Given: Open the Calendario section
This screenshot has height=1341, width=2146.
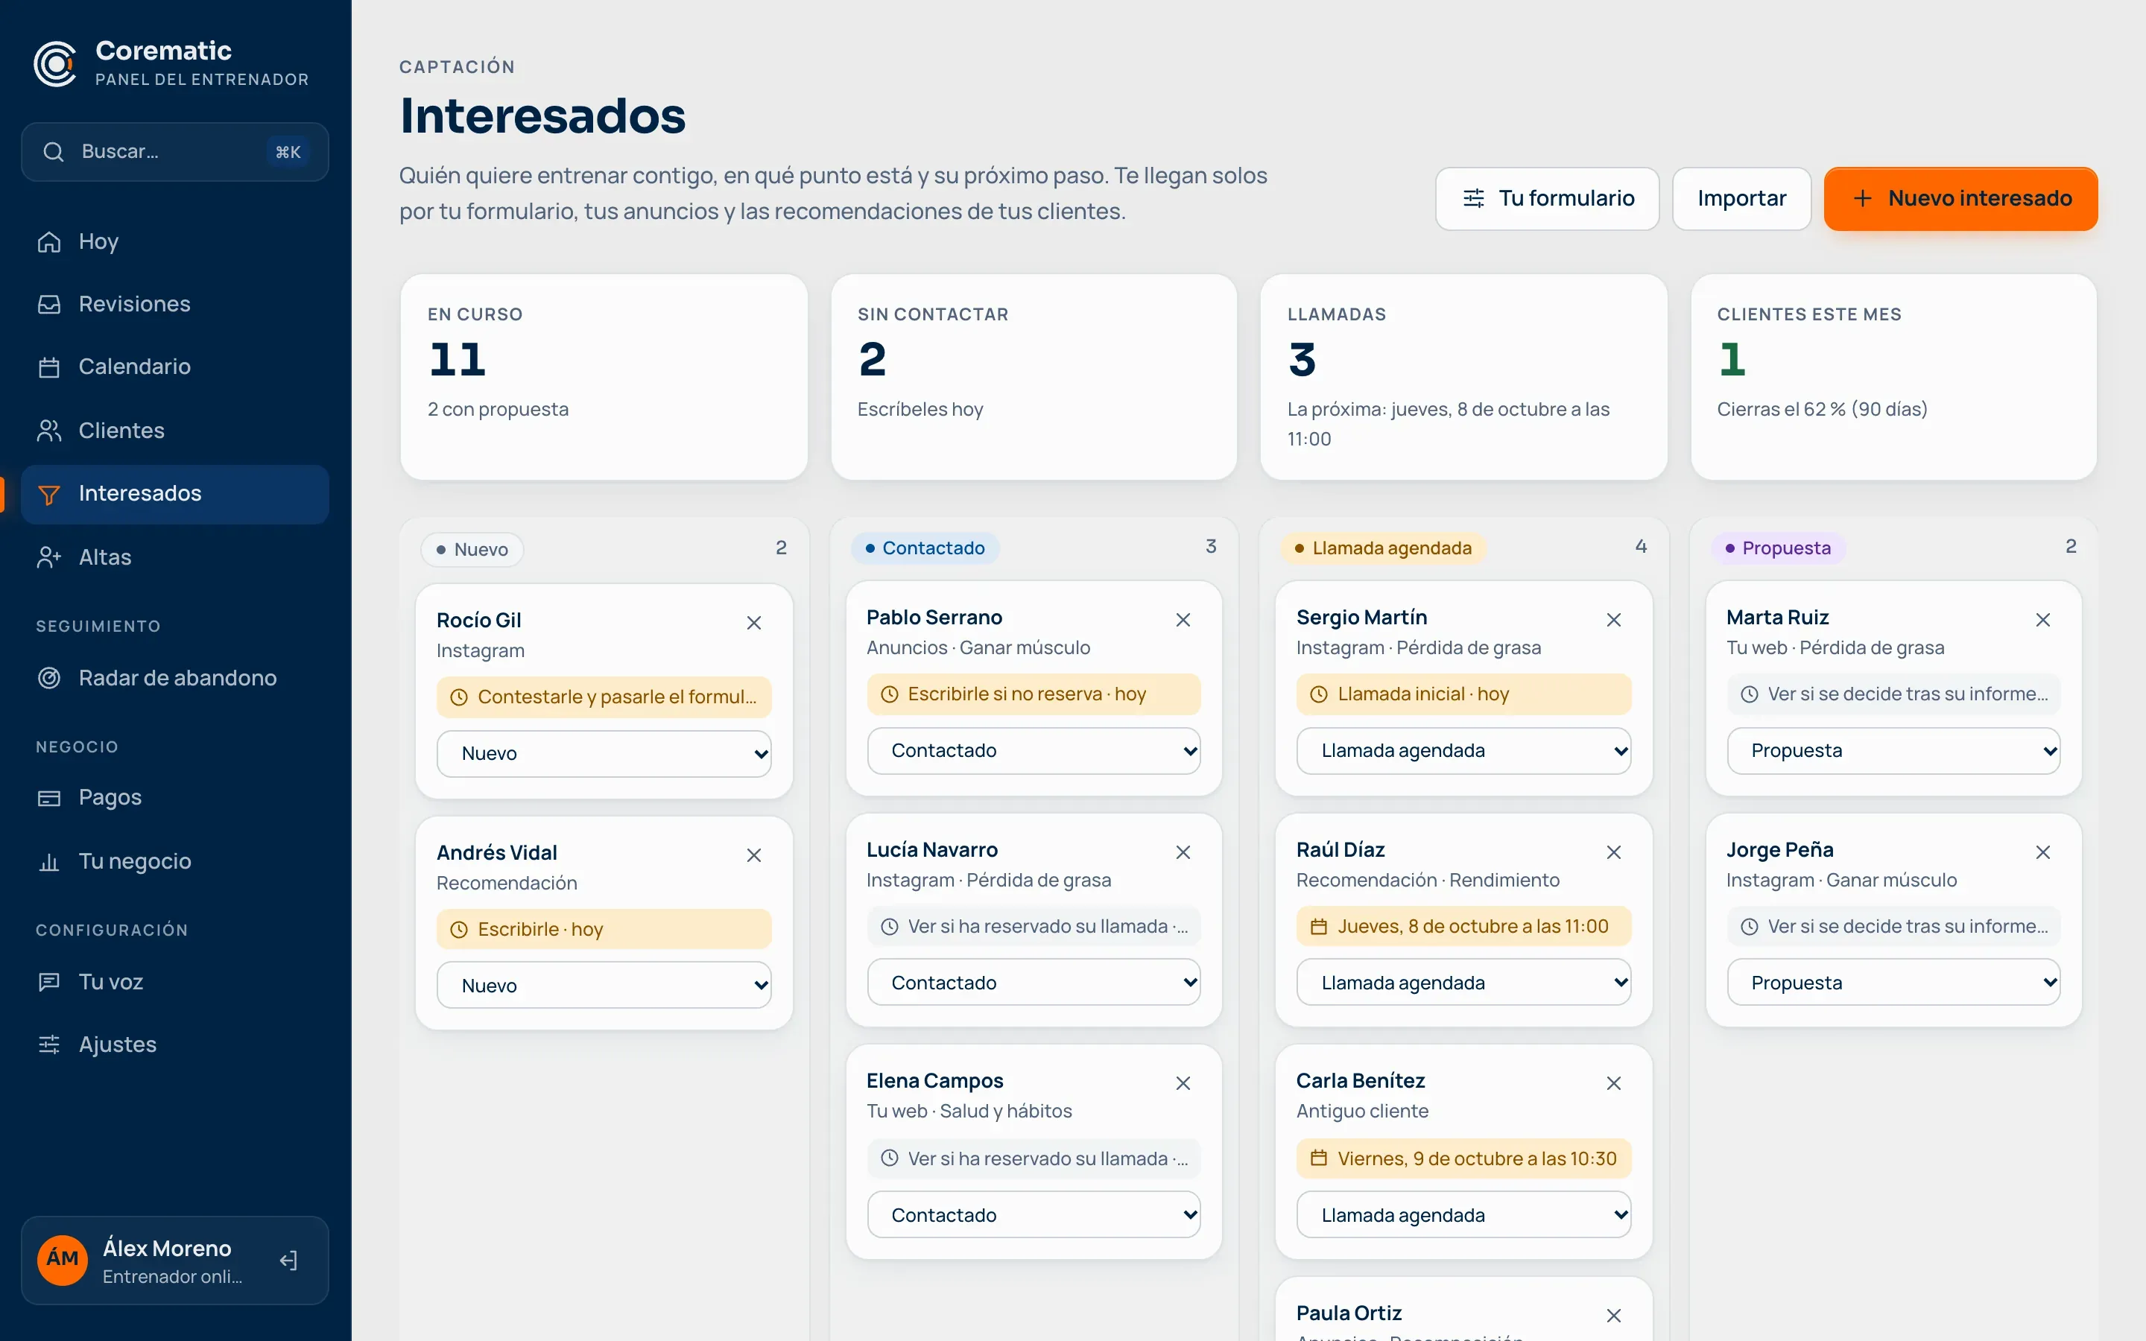Looking at the screenshot, I should [174, 367].
